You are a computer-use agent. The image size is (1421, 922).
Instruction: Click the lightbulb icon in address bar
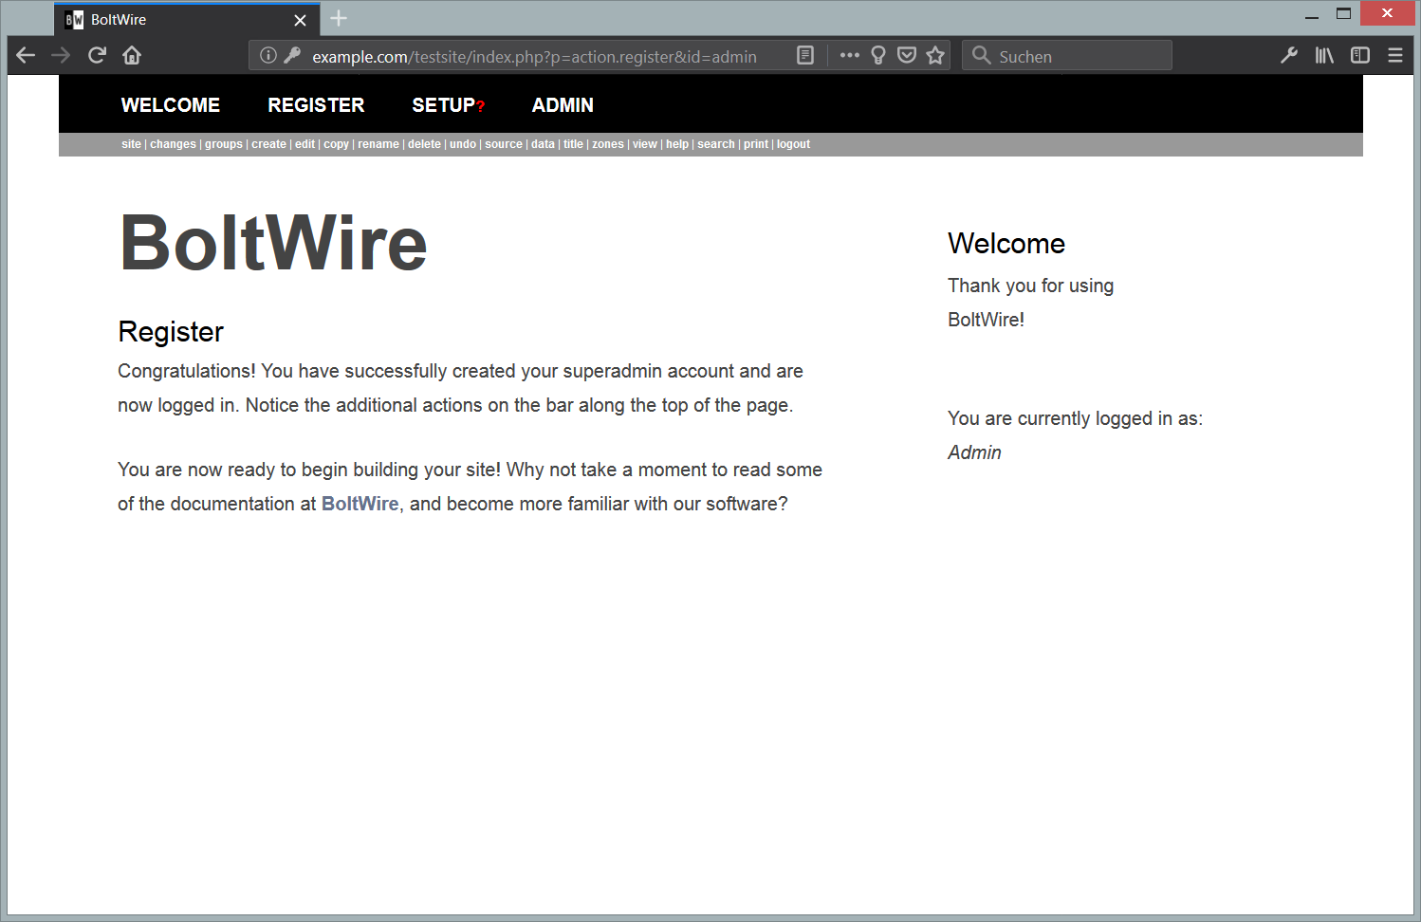(878, 55)
